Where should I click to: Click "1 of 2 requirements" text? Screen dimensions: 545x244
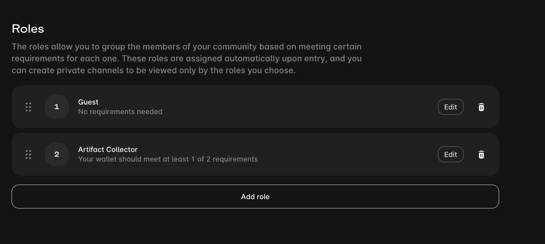(225, 159)
